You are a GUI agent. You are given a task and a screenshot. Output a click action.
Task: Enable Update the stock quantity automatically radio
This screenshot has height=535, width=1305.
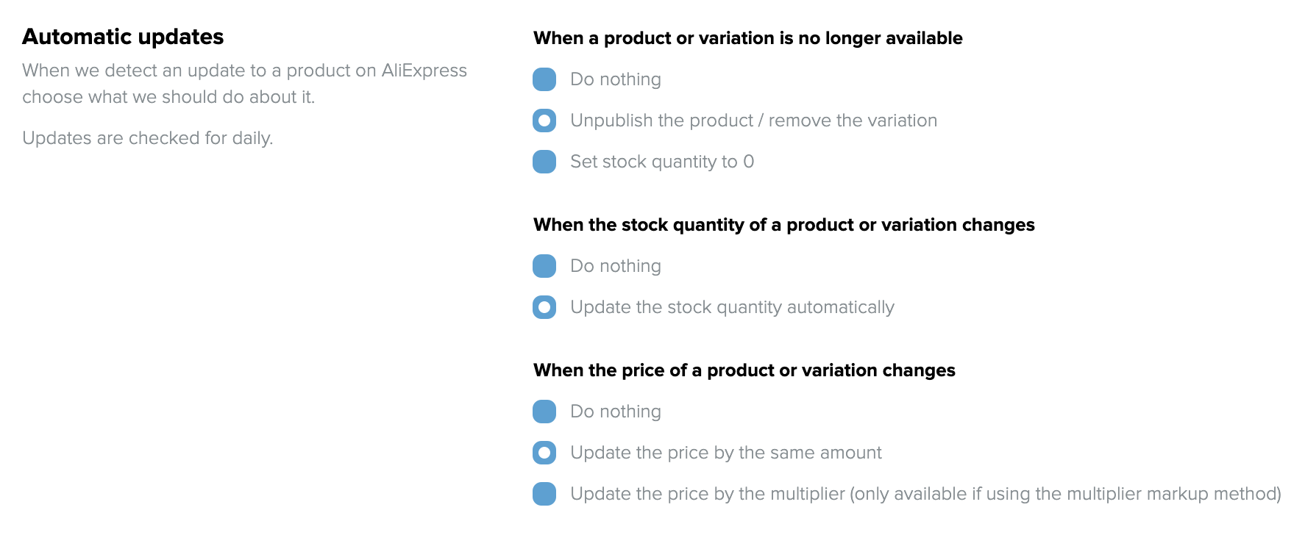544,307
